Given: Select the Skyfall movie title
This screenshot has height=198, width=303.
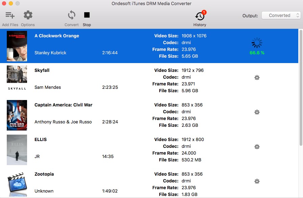Looking at the screenshot, I should tap(42, 71).
